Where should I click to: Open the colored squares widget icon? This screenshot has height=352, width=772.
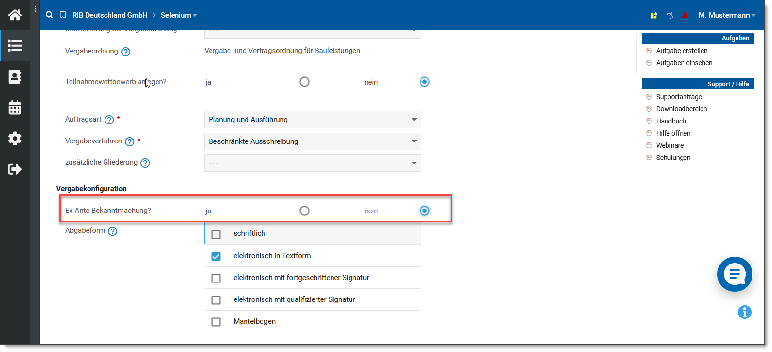pos(654,16)
